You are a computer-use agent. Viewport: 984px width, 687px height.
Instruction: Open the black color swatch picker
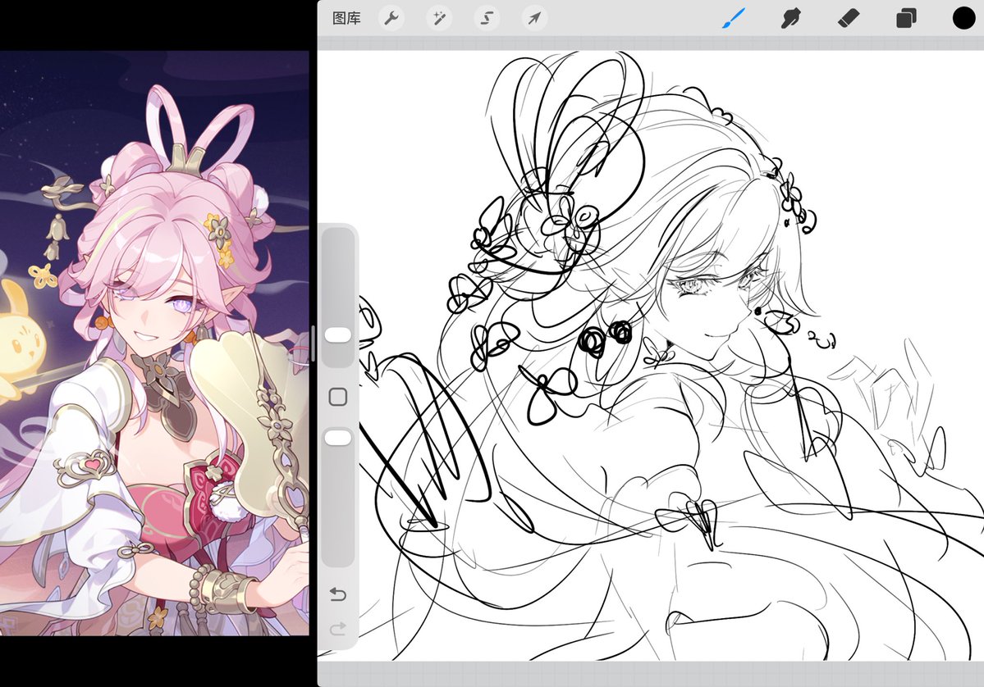tap(964, 18)
